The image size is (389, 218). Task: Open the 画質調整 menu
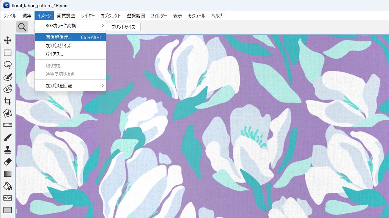click(x=66, y=16)
